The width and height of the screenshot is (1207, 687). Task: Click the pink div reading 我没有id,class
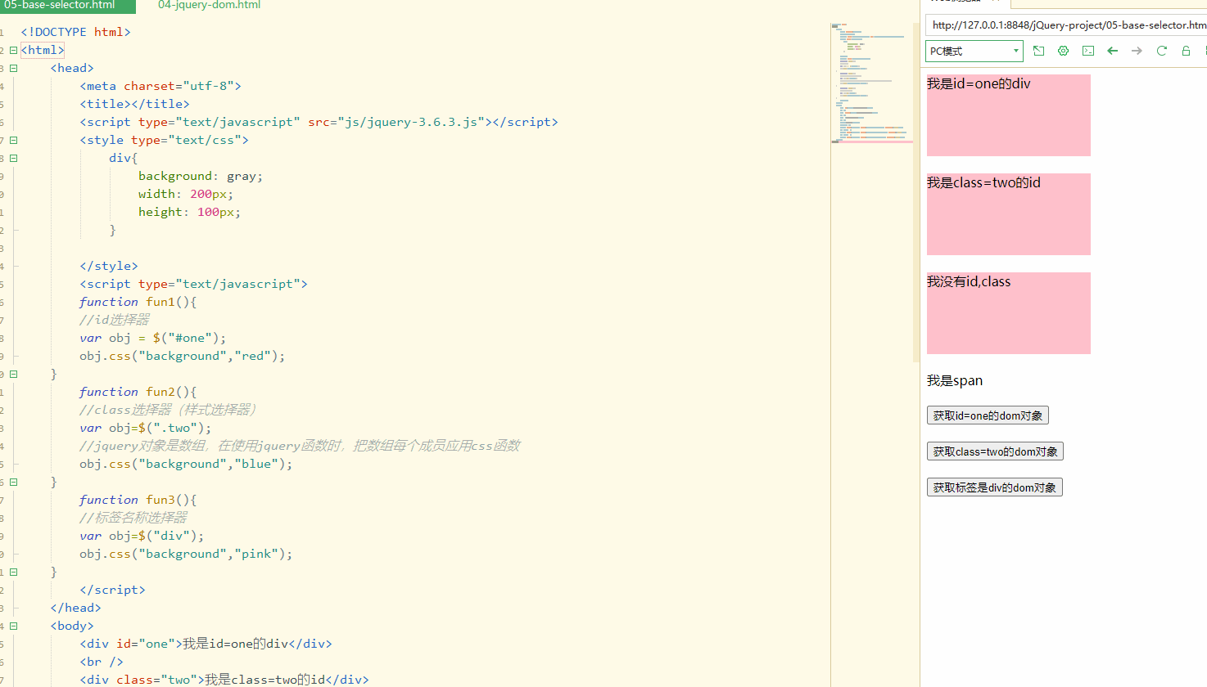(x=1009, y=313)
